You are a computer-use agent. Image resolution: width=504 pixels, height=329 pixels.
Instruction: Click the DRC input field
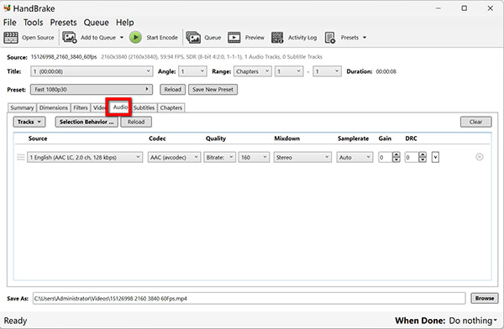pyautogui.click(x=412, y=158)
